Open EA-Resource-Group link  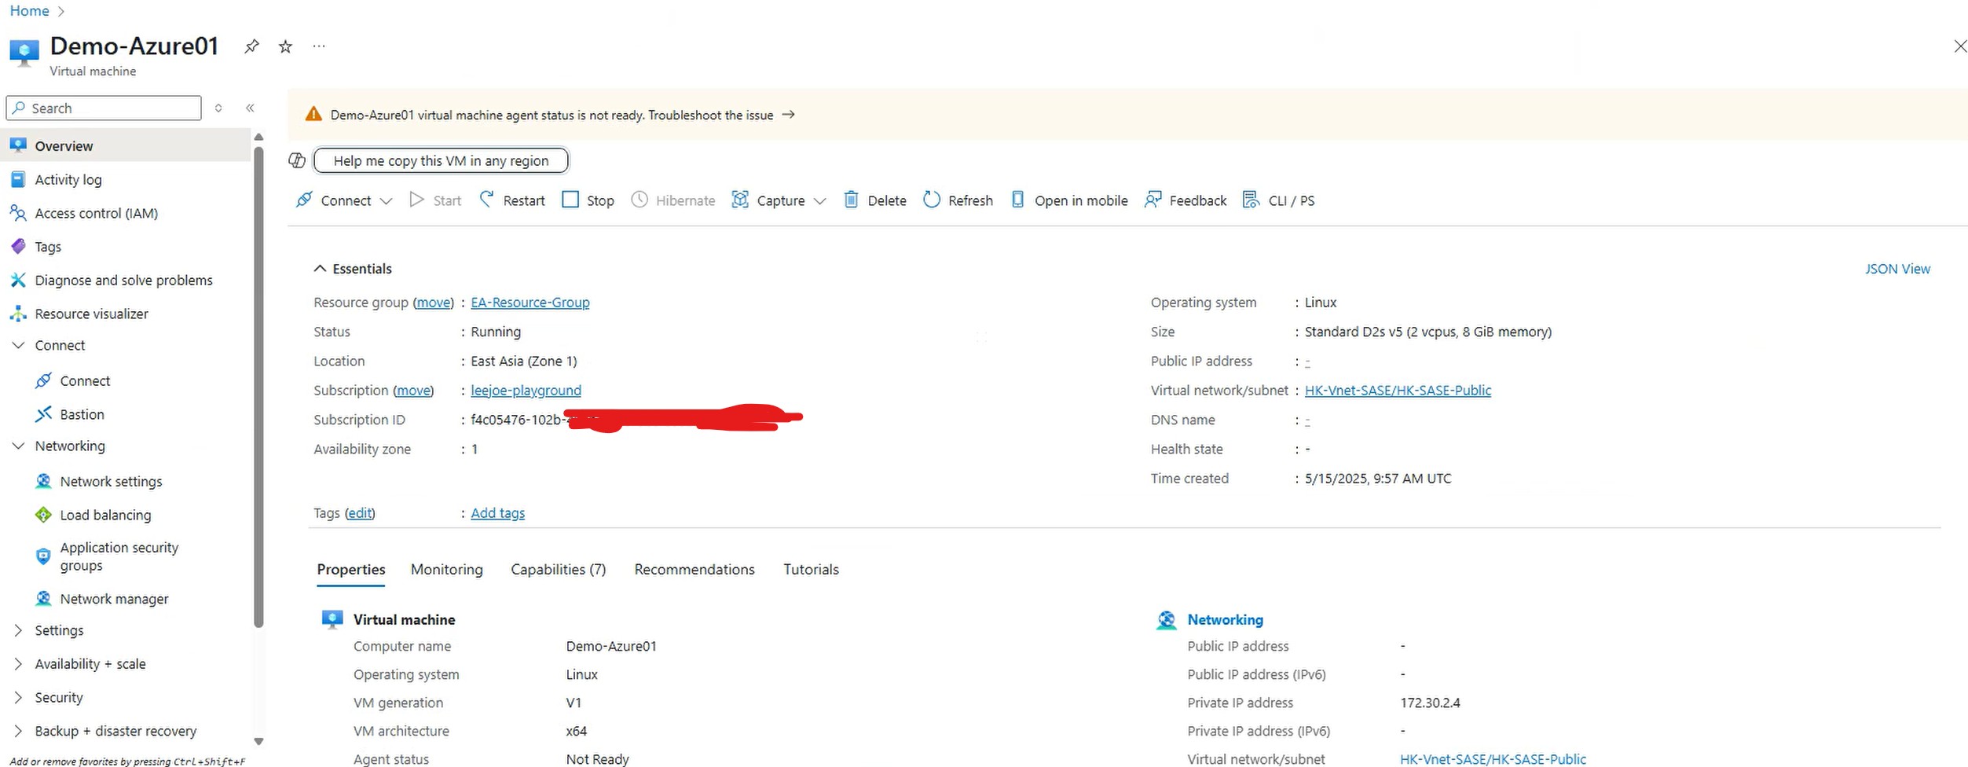pyautogui.click(x=530, y=302)
